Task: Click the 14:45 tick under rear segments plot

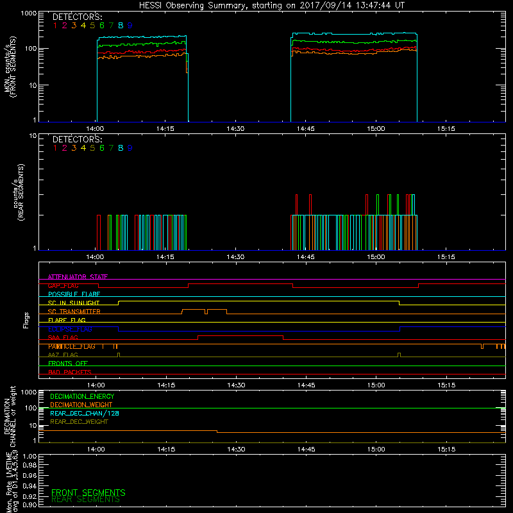Action: [306, 257]
